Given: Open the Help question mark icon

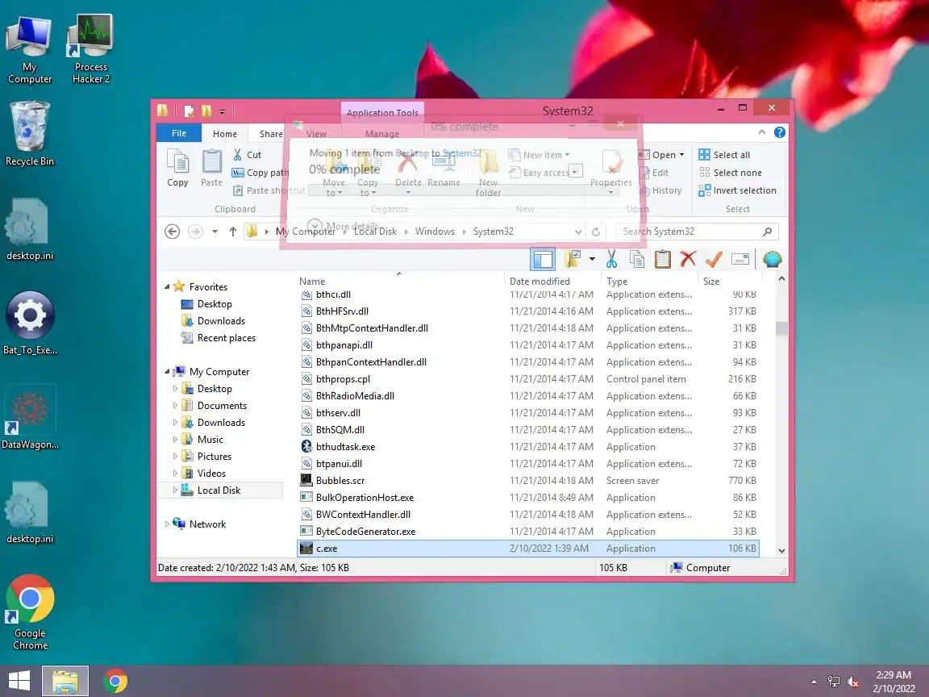Looking at the screenshot, I should (x=780, y=132).
